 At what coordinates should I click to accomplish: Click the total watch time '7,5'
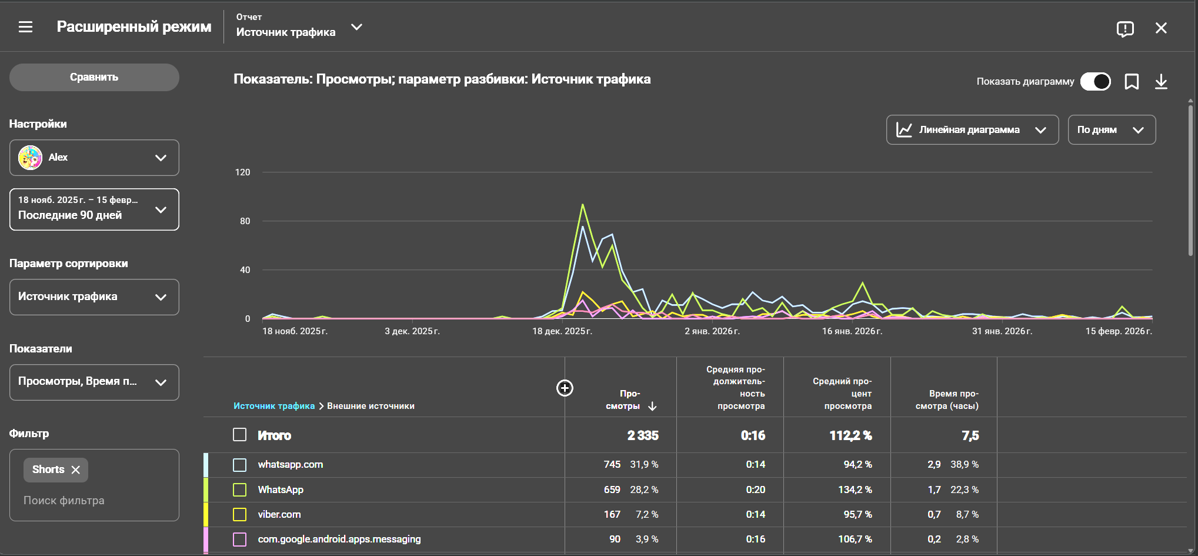(x=970, y=435)
